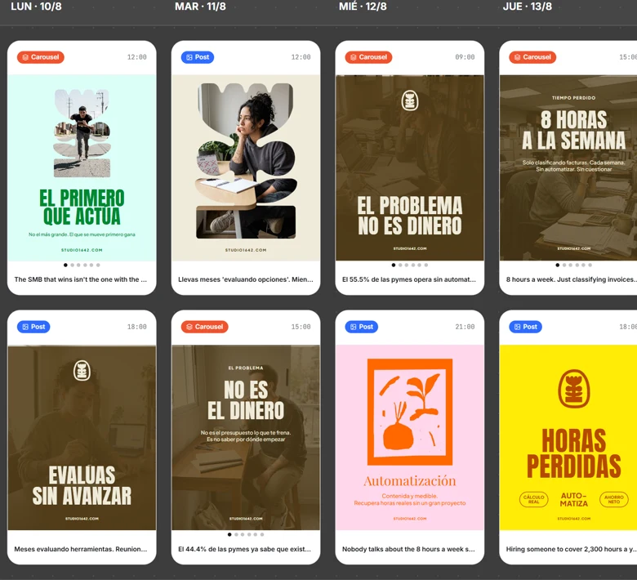Screen dimensions: 637x580
Task: Click the Carousel badge on the '8 horas a la semana' card
Action: pos(532,57)
